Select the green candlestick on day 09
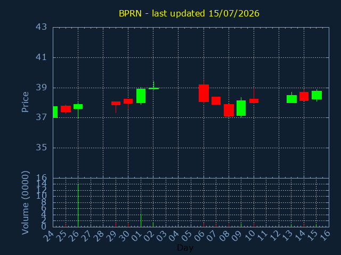 241,108
